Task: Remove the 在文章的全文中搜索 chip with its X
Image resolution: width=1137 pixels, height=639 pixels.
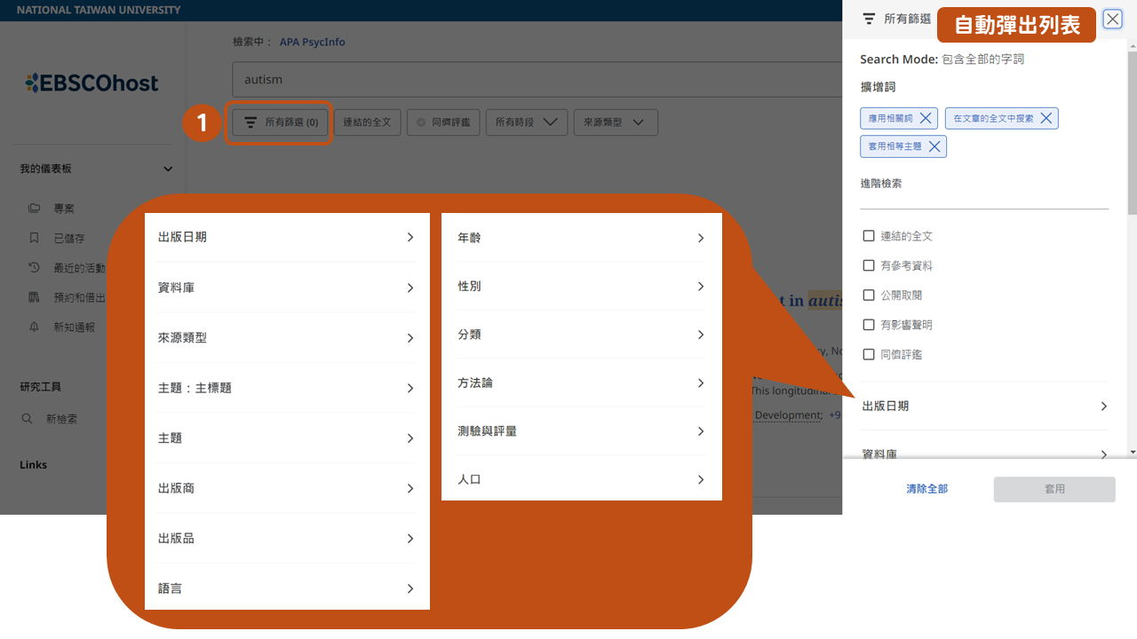Action: [1046, 118]
